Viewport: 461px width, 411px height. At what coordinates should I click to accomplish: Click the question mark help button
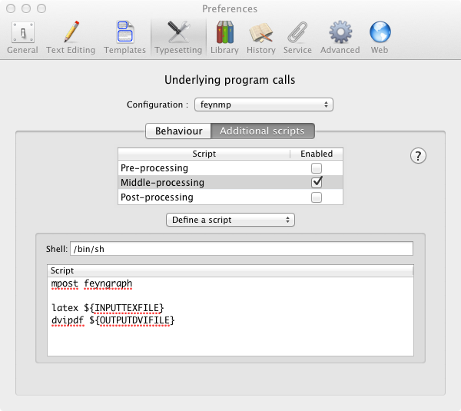[x=418, y=156]
